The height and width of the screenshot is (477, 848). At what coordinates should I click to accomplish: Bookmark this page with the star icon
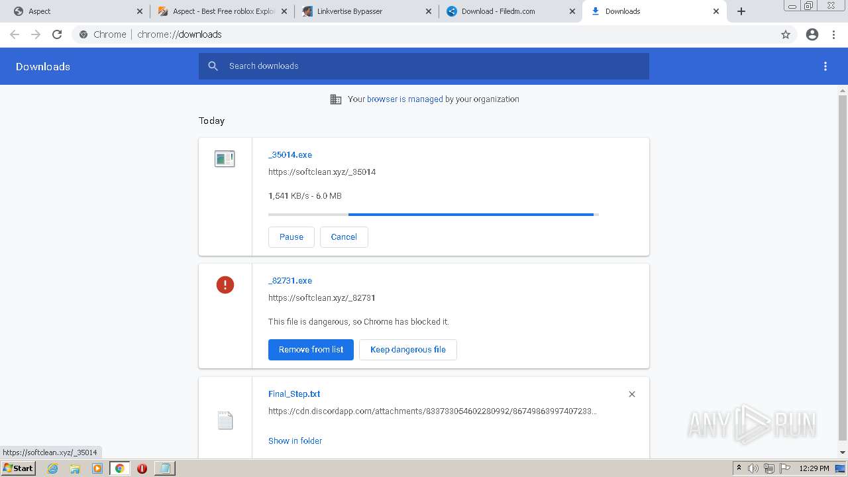pyautogui.click(x=786, y=34)
